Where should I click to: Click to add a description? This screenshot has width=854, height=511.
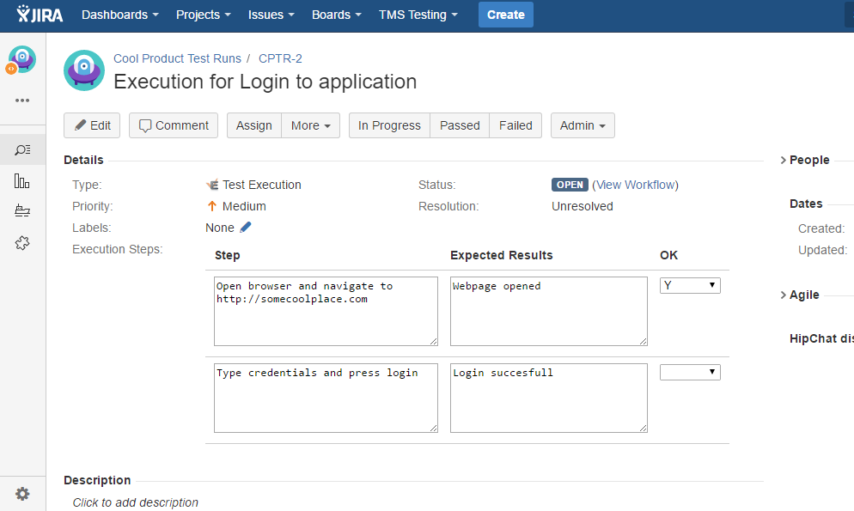point(135,502)
